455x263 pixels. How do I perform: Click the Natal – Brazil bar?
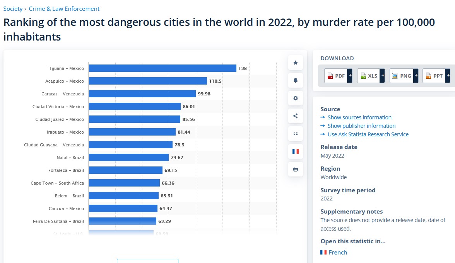tap(128, 157)
